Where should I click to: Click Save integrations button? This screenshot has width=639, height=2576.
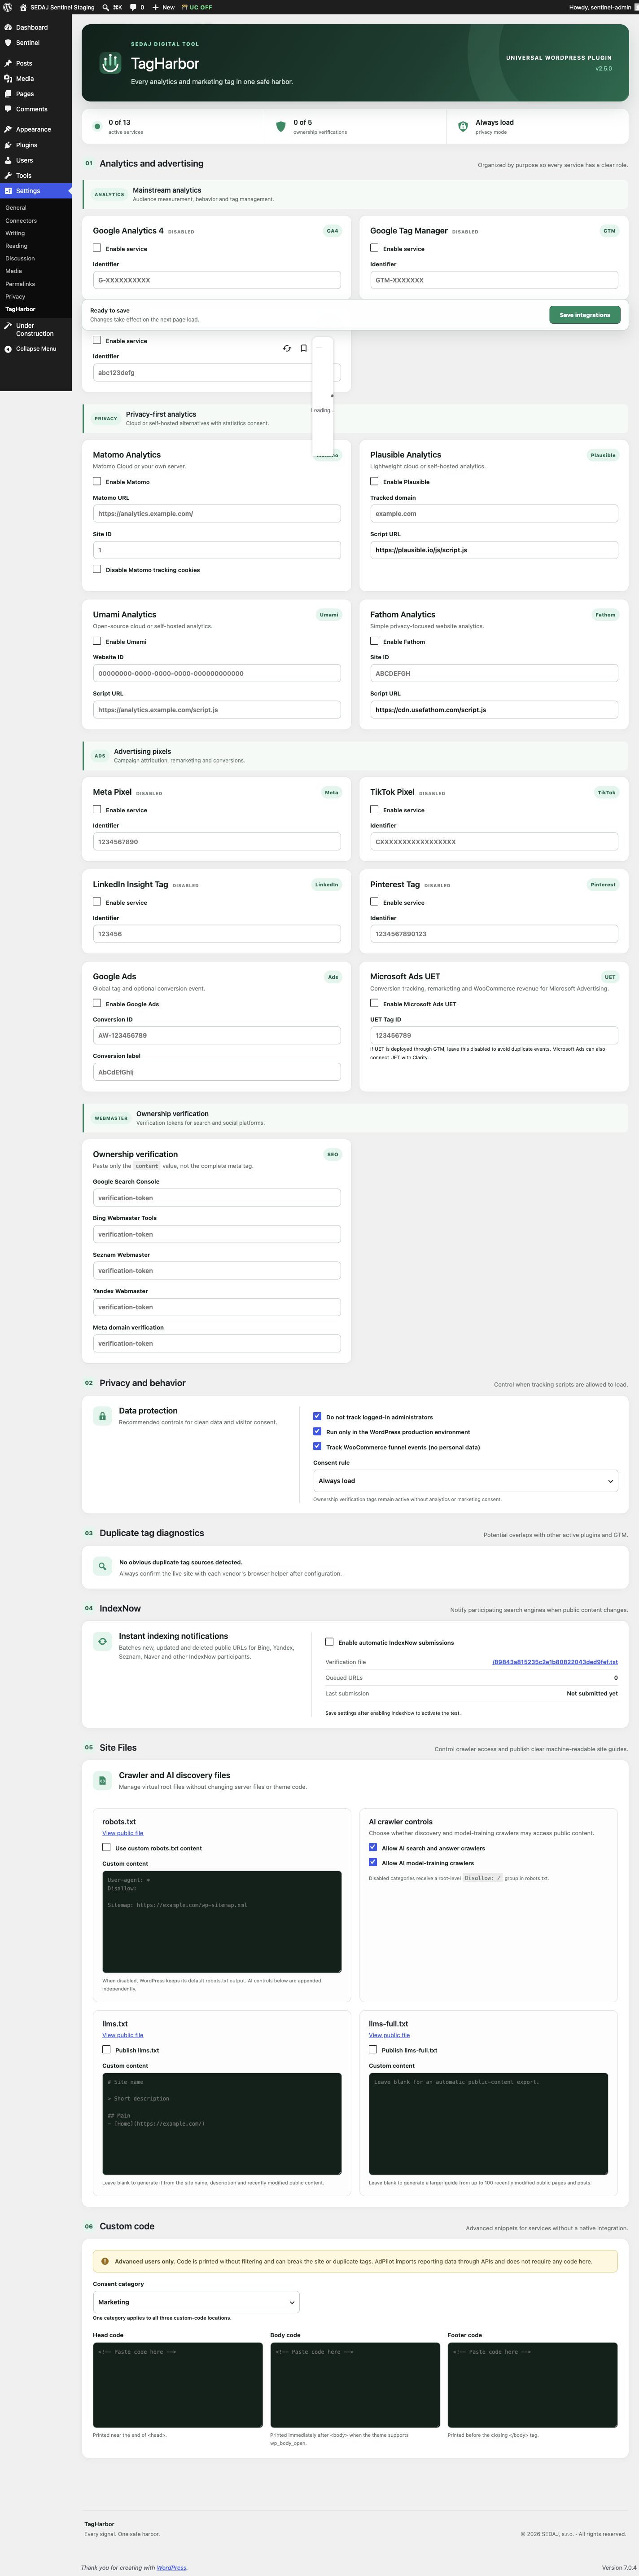[585, 315]
